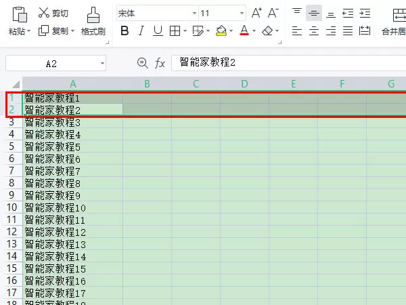The image size is (406, 305).
Task: Center text horizontally
Action: [314, 31]
